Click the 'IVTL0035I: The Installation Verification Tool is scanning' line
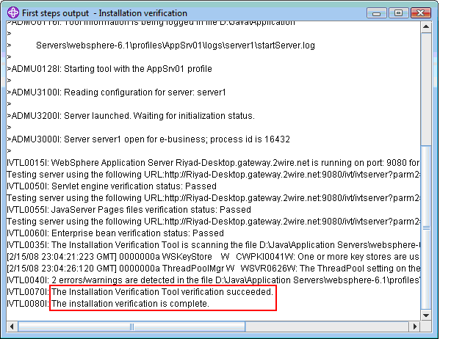 click(x=213, y=245)
